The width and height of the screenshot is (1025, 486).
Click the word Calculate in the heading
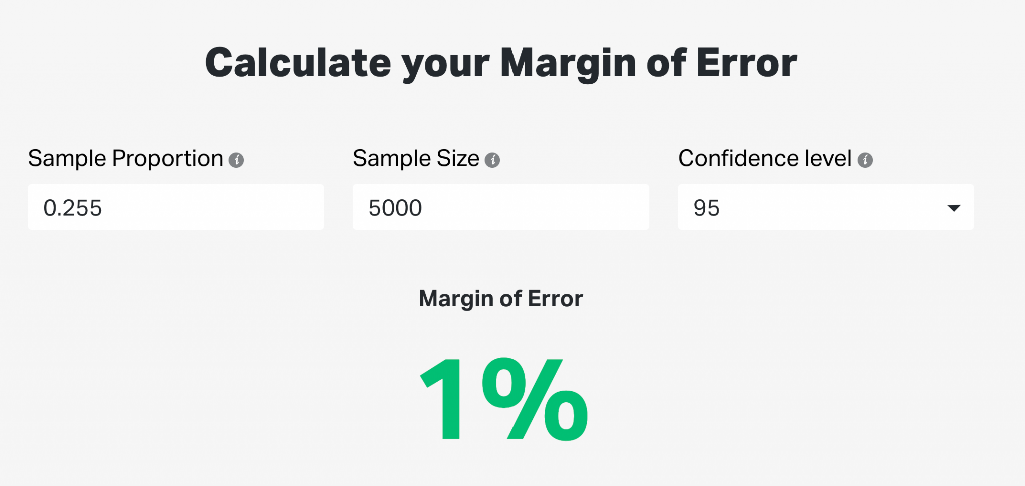(298, 63)
